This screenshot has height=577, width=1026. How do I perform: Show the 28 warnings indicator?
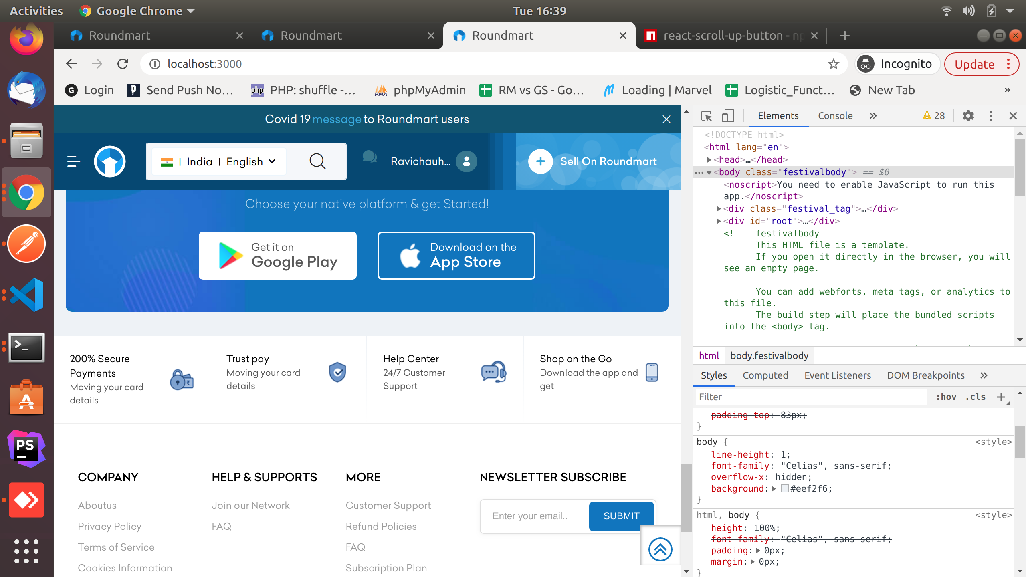click(934, 116)
